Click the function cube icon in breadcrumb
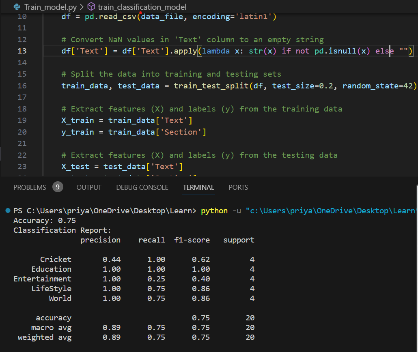The height and width of the screenshot is (352, 418). (x=91, y=6)
